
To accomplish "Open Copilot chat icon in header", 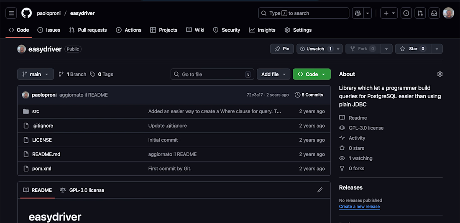I will pos(357,13).
